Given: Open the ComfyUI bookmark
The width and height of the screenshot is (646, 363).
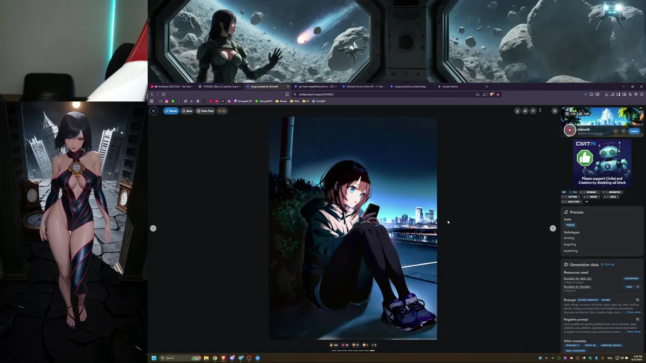Looking at the screenshot, I should pos(319,101).
